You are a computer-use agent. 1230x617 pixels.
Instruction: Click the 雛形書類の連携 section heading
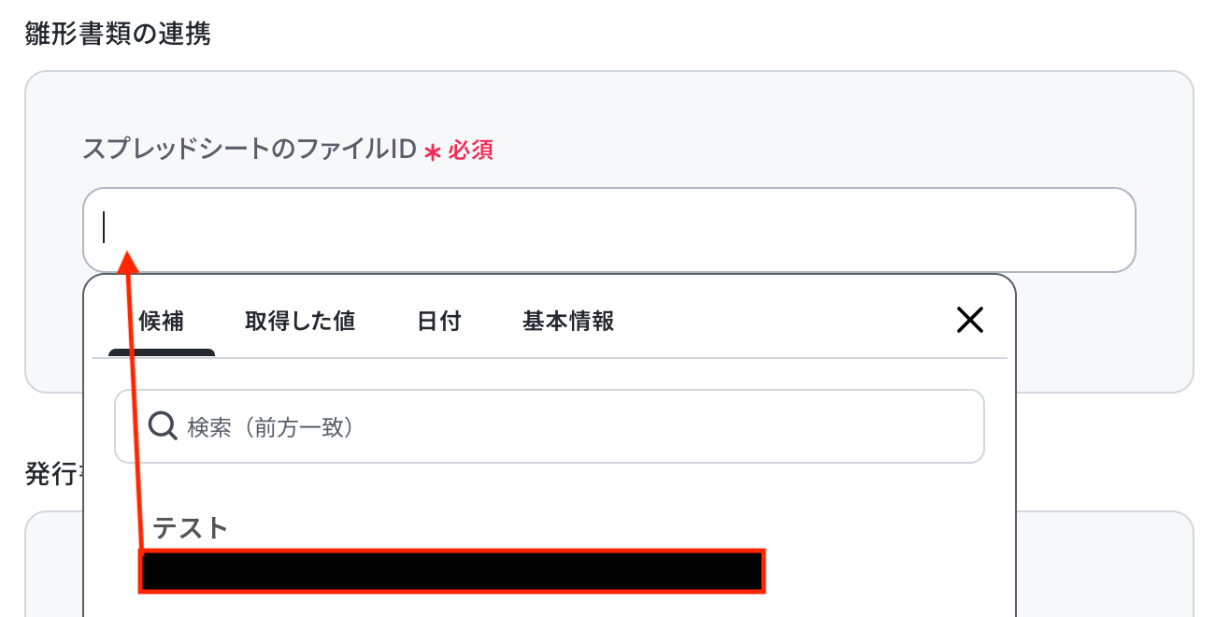(118, 35)
